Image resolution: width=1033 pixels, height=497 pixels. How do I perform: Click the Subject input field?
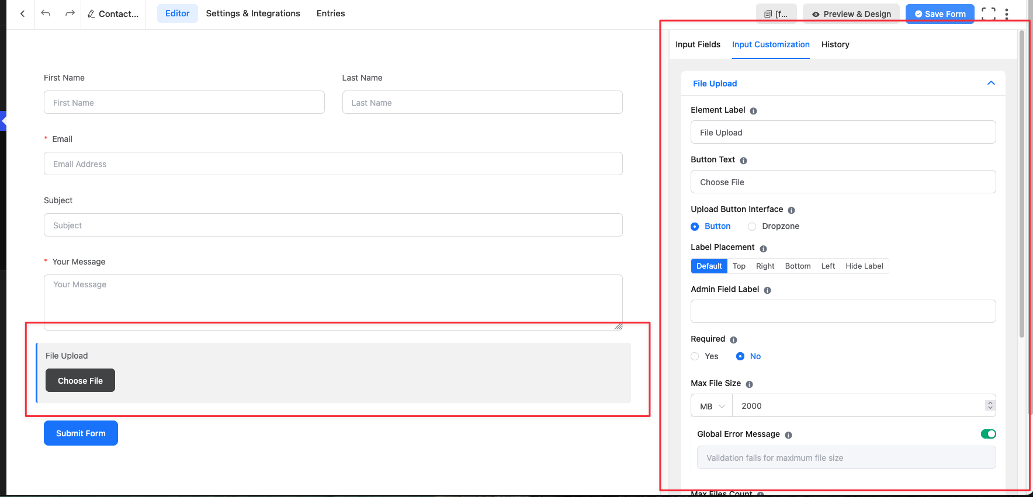click(x=333, y=225)
